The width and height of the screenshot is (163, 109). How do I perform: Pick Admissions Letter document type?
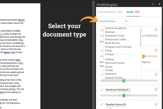pos(115,39)
